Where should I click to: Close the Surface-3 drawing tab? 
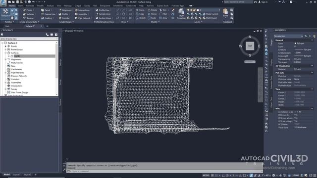click(42, 26)
